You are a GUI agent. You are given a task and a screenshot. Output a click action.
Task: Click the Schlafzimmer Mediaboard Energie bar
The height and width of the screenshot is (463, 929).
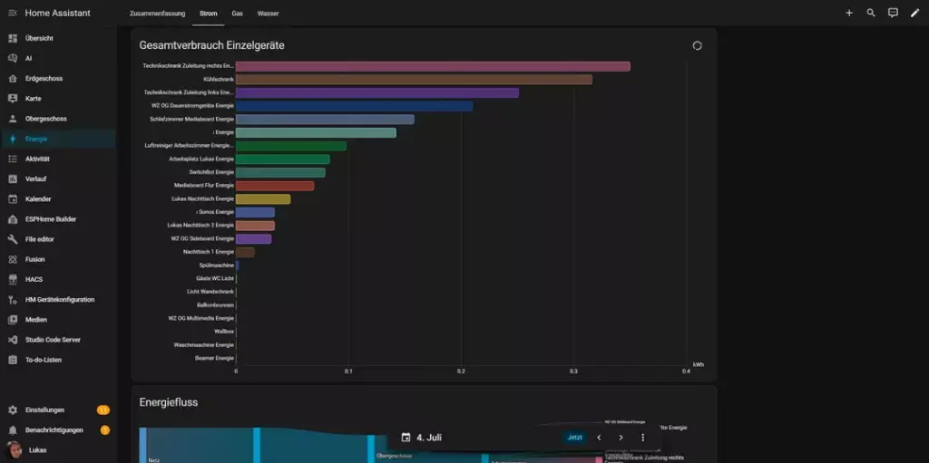(326, 119)
